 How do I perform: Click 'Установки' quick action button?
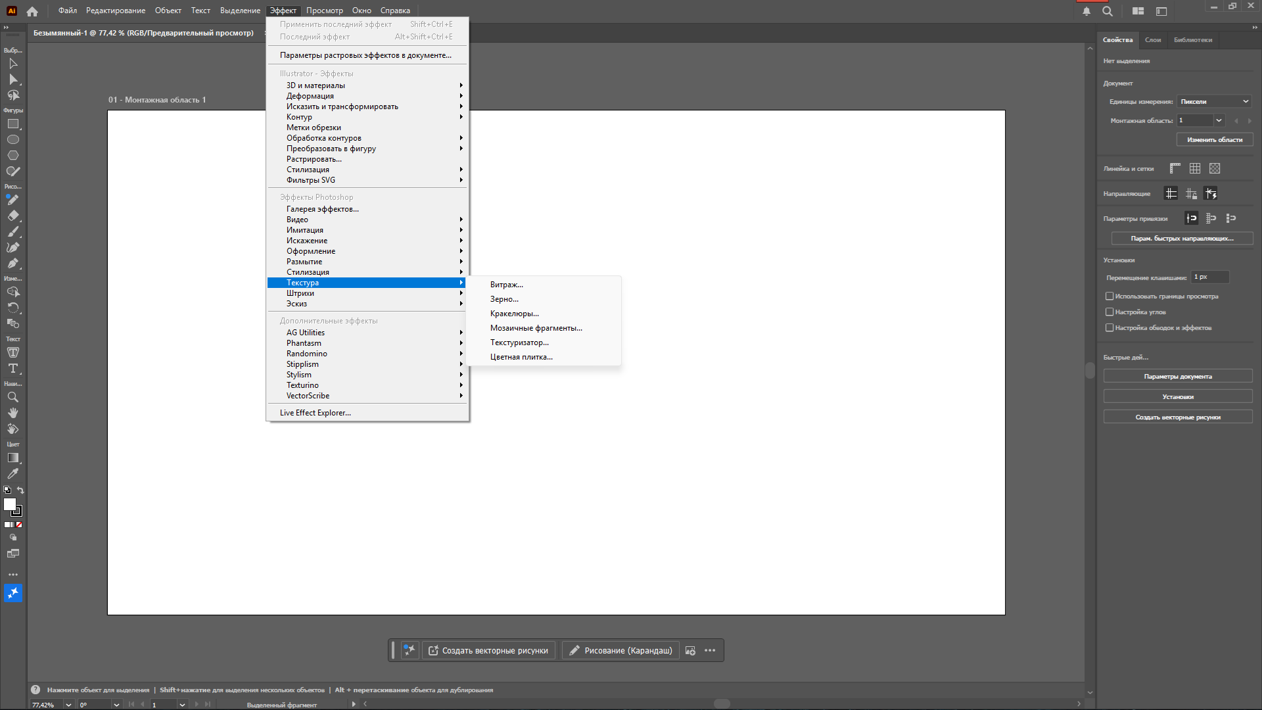click(x=1178, y=397)
